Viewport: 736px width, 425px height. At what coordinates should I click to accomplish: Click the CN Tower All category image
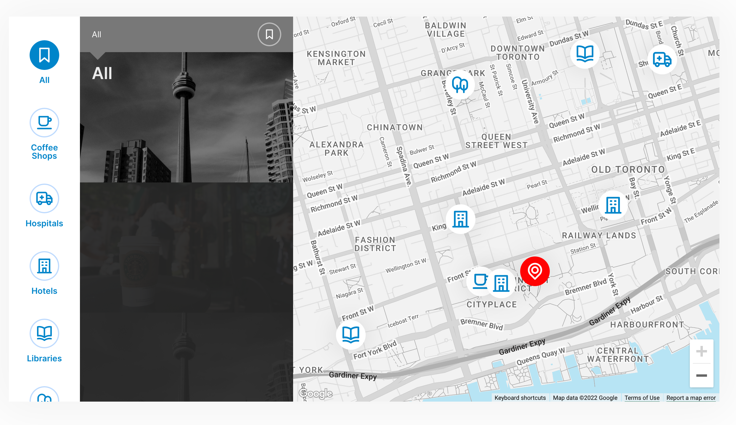coord(187,117)
